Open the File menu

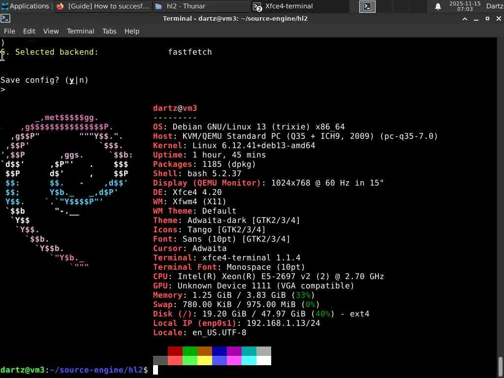click(9, 31)
